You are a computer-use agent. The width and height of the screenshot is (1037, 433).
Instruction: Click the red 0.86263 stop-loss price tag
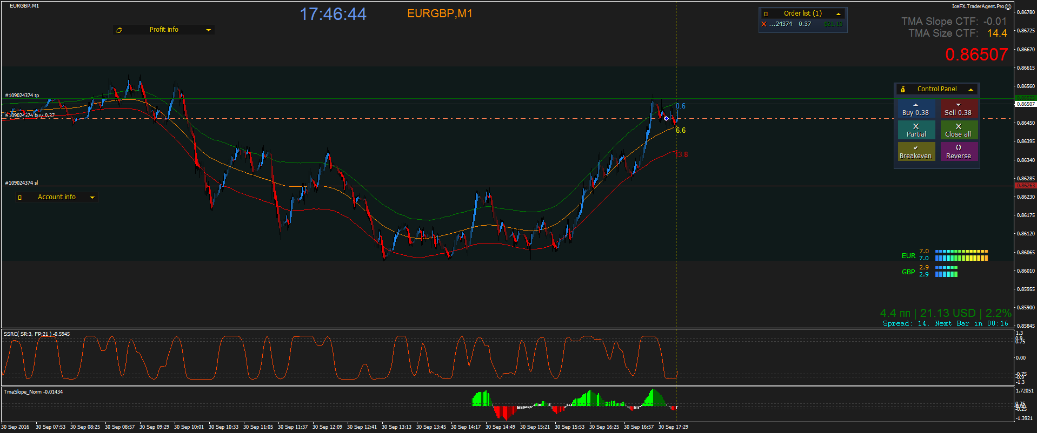coord(1026,186)
